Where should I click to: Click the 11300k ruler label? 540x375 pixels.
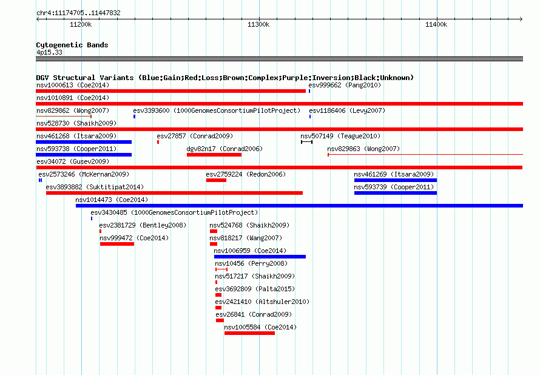[x=258, y=24]
